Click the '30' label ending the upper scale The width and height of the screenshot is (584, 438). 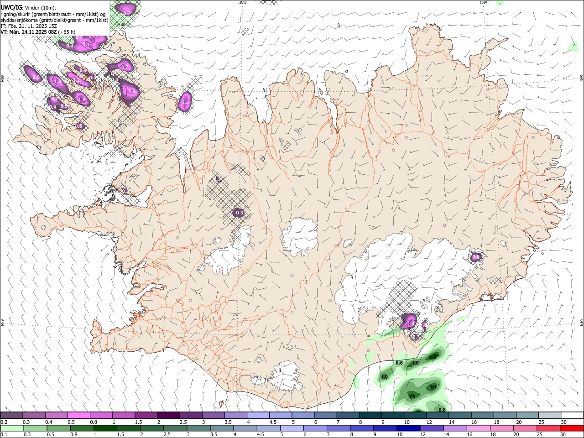tap(564, 422)
